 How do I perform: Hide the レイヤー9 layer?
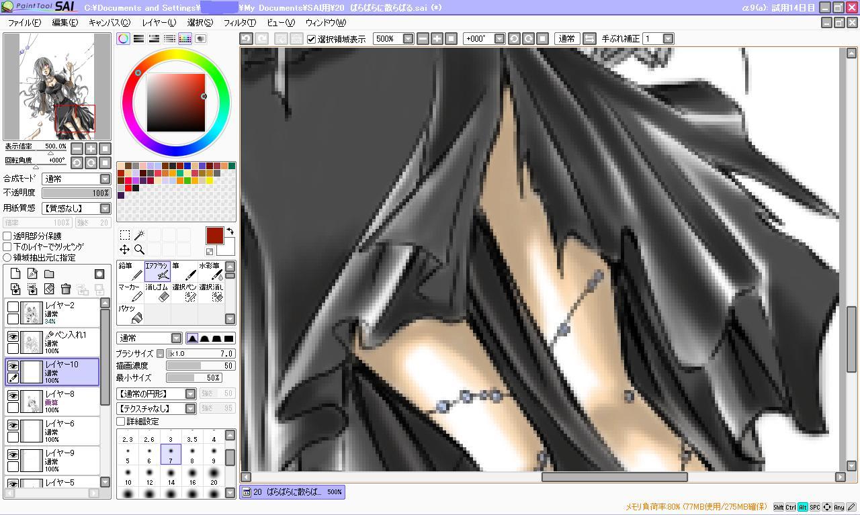click(x=13, y=455)
